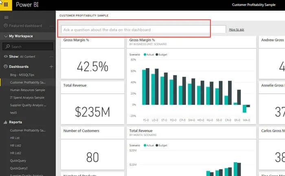The height and width of the screenshot is (176, 285).
Task: Collapse the navigation pane hamburger icon
Action: pyautogui.click(x=6, y=17)
